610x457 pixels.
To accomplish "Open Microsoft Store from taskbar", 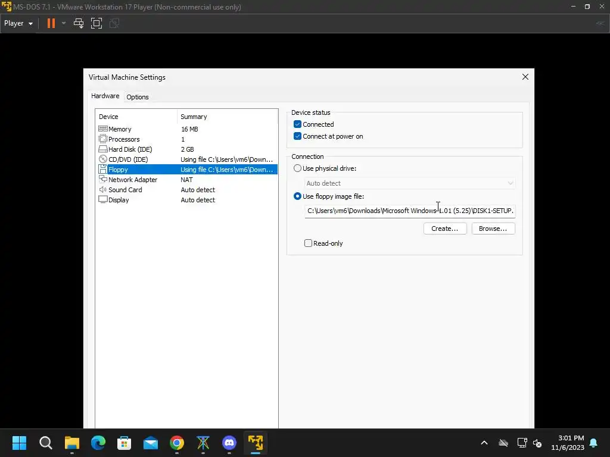I will pyautogui.click(x=124, y=443).
